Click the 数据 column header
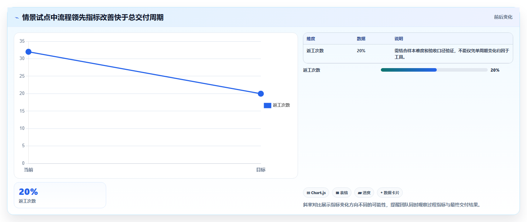The height and width of the screenshot is (222, 527). (361, 38)
